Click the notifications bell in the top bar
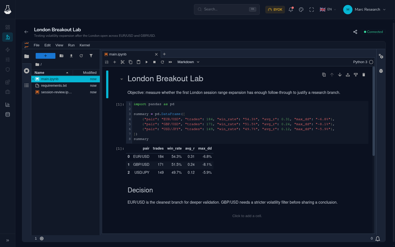395x247 pixels. coord(291,10)
